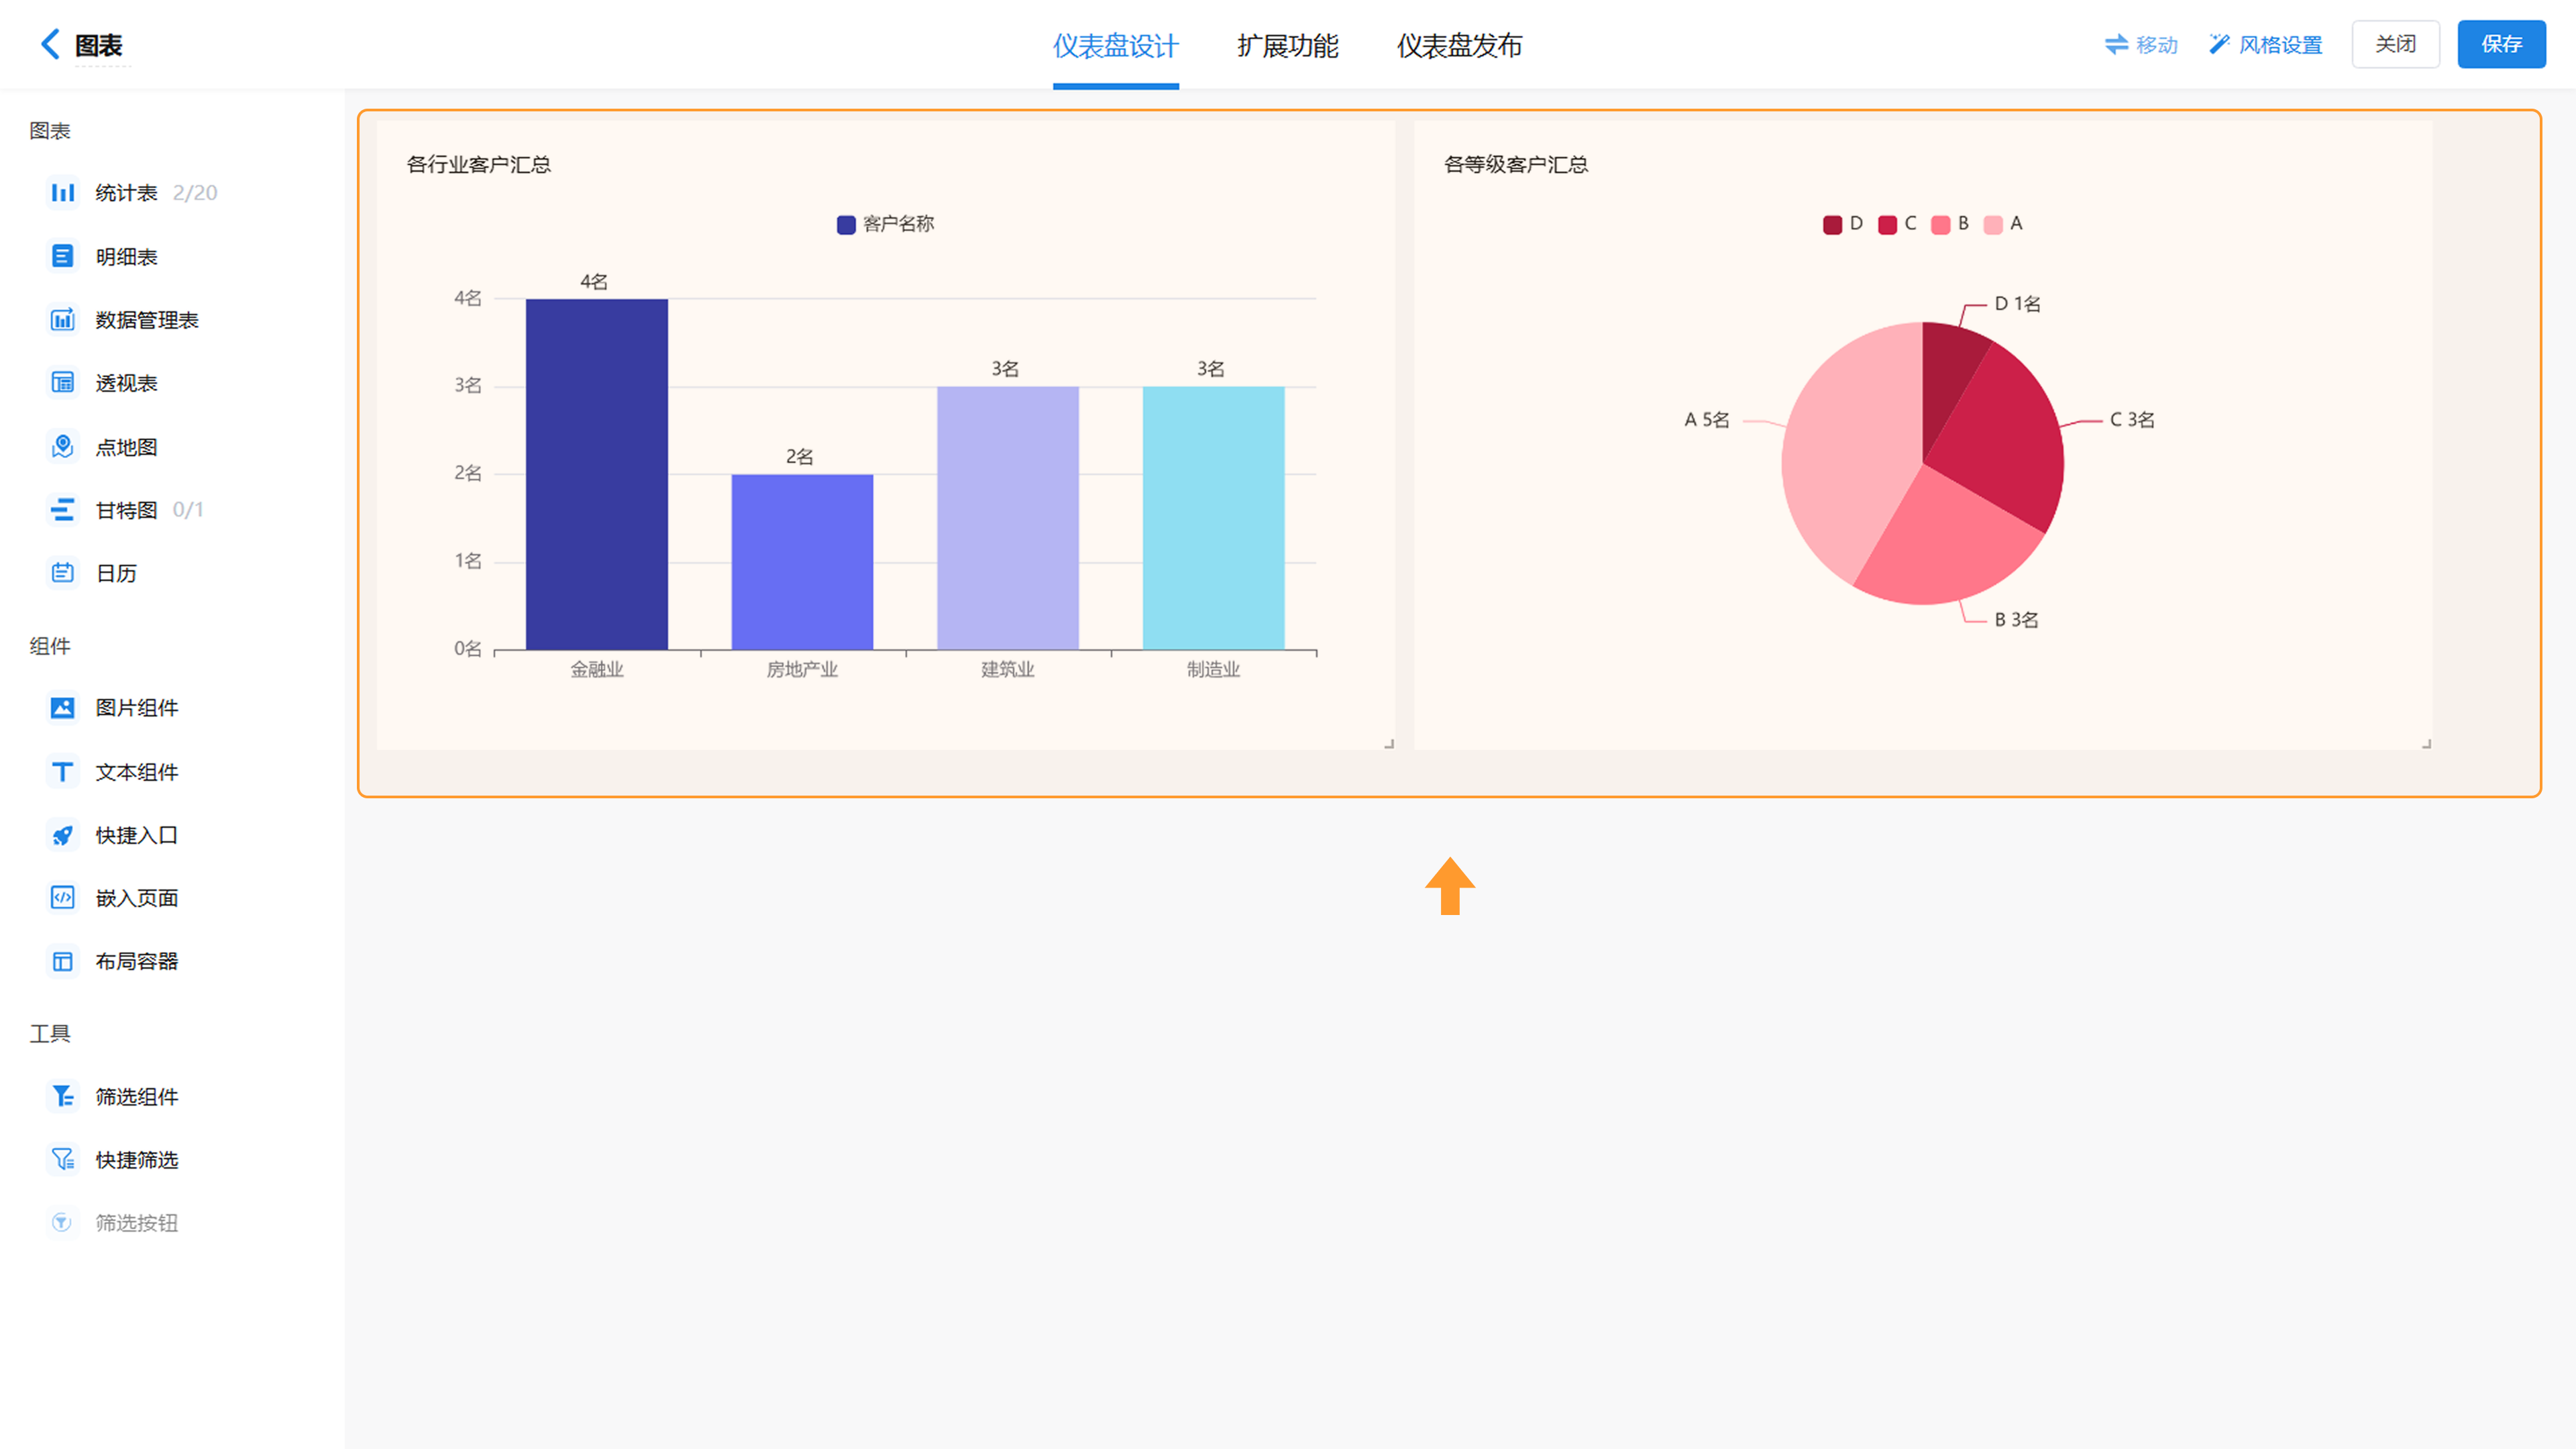Select the 图片组件 sidebar label

click(x=137, y=708)
